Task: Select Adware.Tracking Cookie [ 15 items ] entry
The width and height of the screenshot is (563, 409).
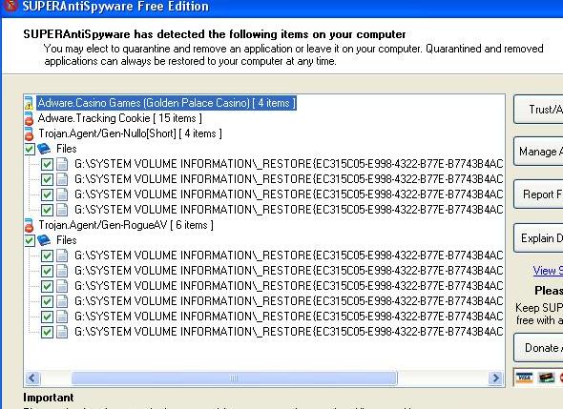Action: 120,118
